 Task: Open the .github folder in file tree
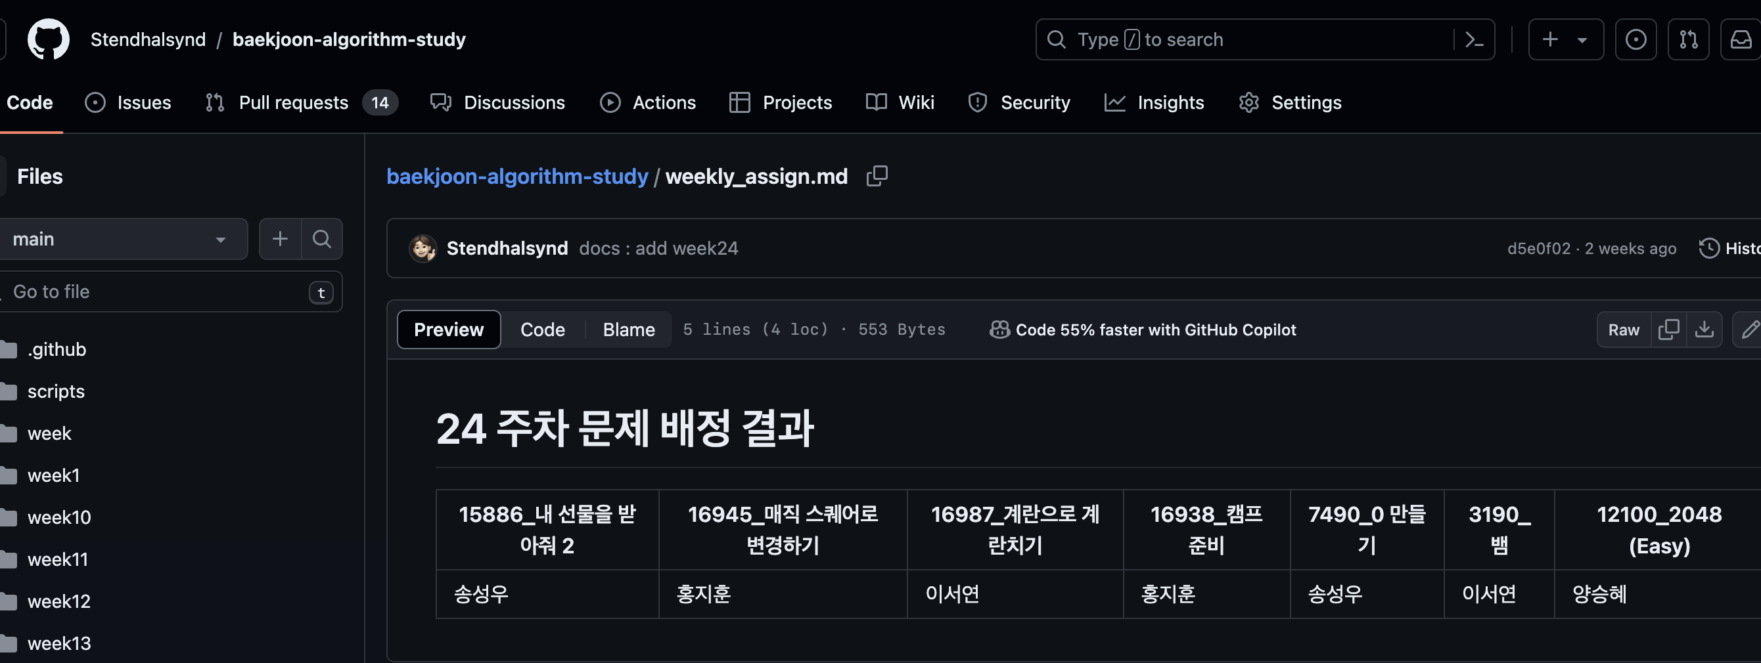pos(56,350)
